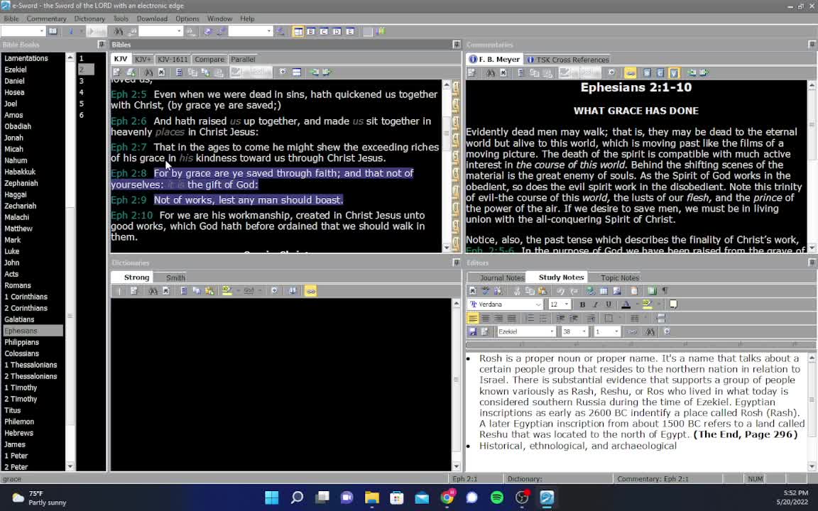The image size is (818, 511).
Task: Expand highlight color dropdown arrow
Action: pyautogui.click(x=658, y=304)
